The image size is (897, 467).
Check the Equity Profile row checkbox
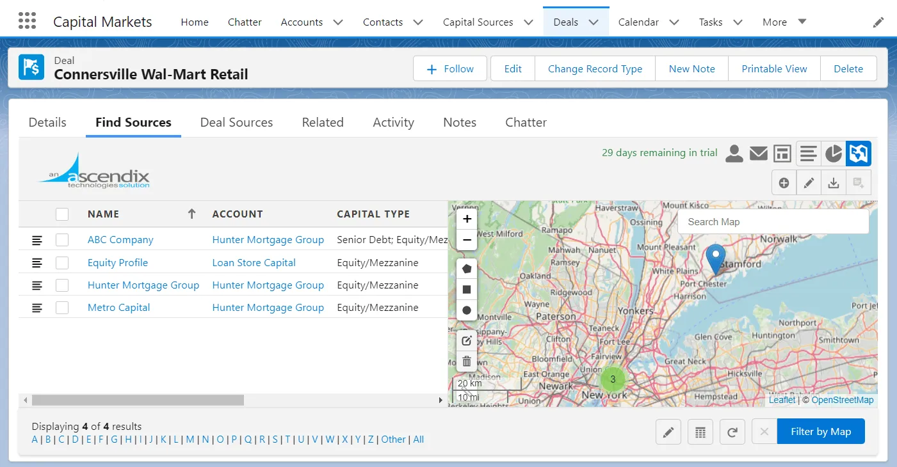tap(62, 262)
